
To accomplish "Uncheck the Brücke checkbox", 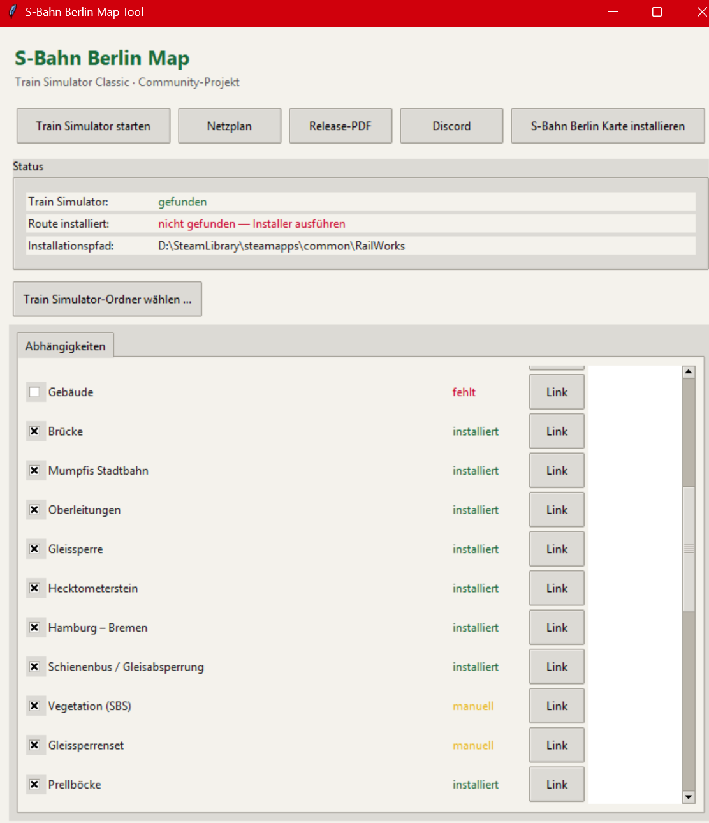I will [x=34, y=431].
